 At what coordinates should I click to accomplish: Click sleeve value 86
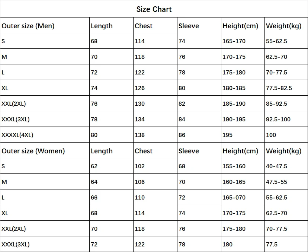coord(182,135)
